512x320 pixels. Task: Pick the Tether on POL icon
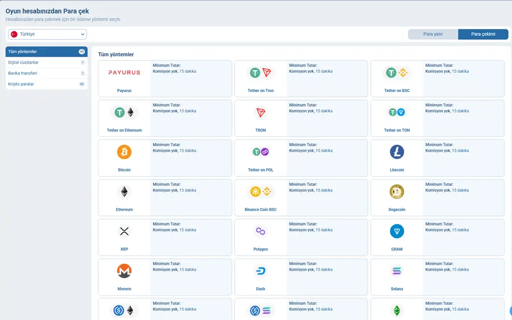click(x=261, y=152)
